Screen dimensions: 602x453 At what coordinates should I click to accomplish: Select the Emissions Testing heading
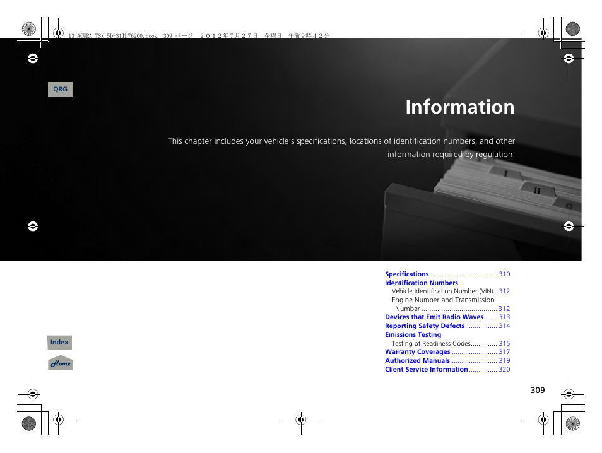click(x=413, y=334)
